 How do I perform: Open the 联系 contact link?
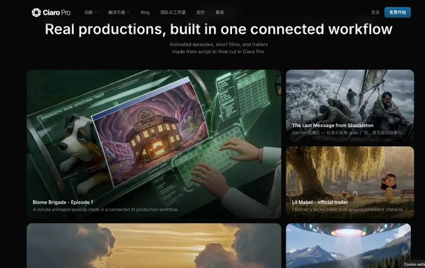[220, 12]
